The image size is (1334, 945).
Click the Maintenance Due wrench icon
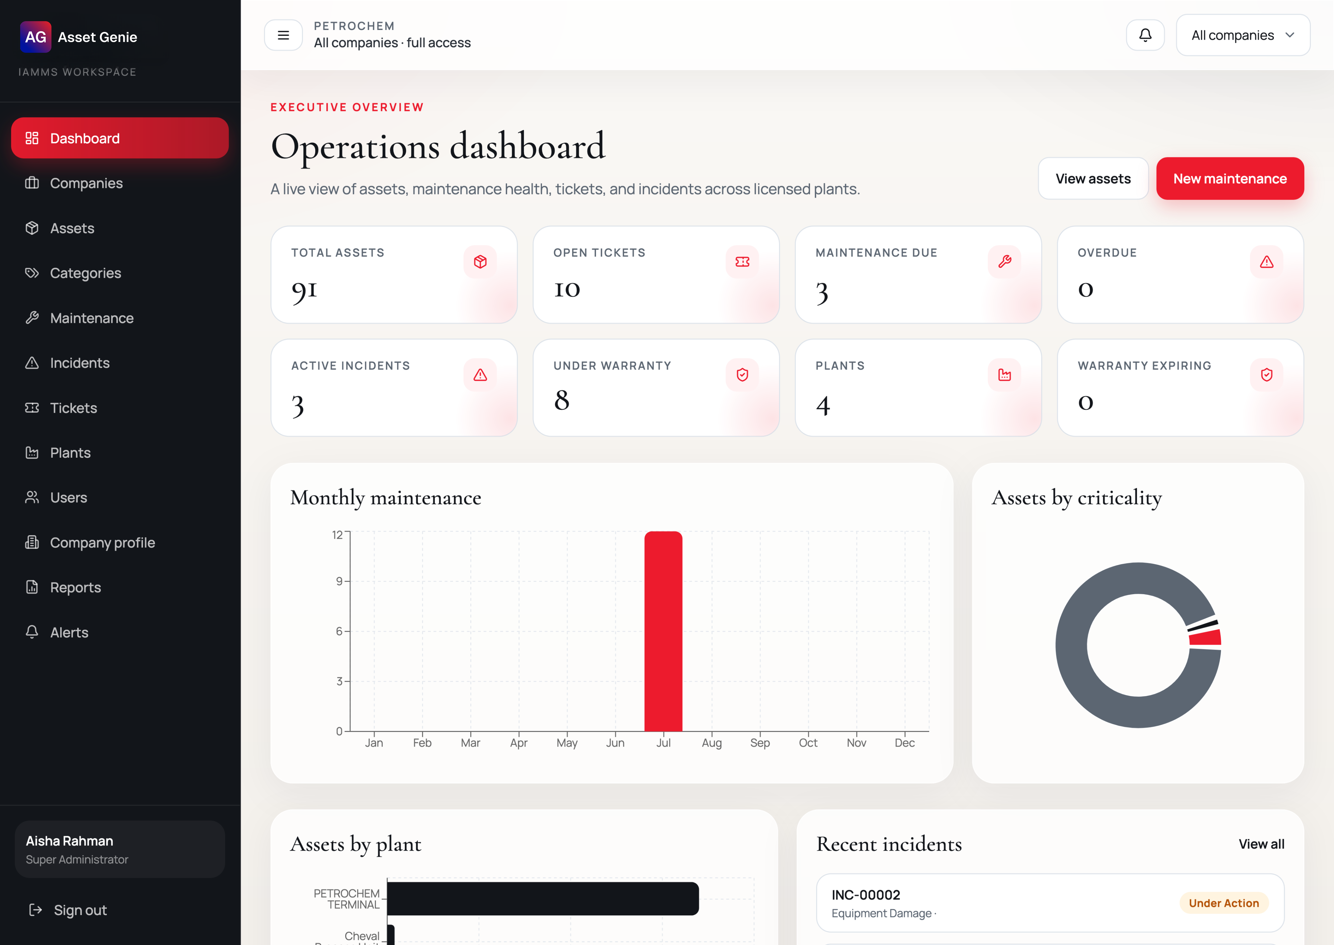click(x=1005, y=262)
